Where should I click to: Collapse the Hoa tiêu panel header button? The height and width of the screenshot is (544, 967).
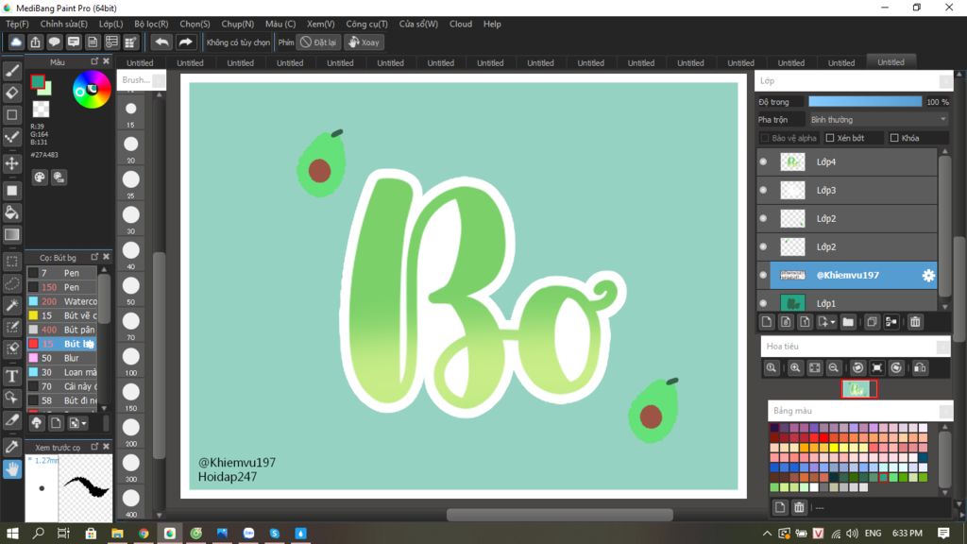[943, 348]
